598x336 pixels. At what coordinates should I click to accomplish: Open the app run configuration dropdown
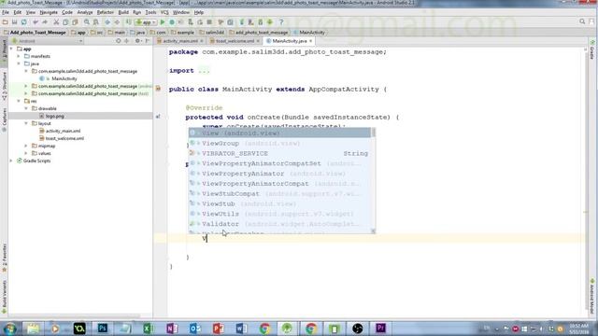coord(146,22)
